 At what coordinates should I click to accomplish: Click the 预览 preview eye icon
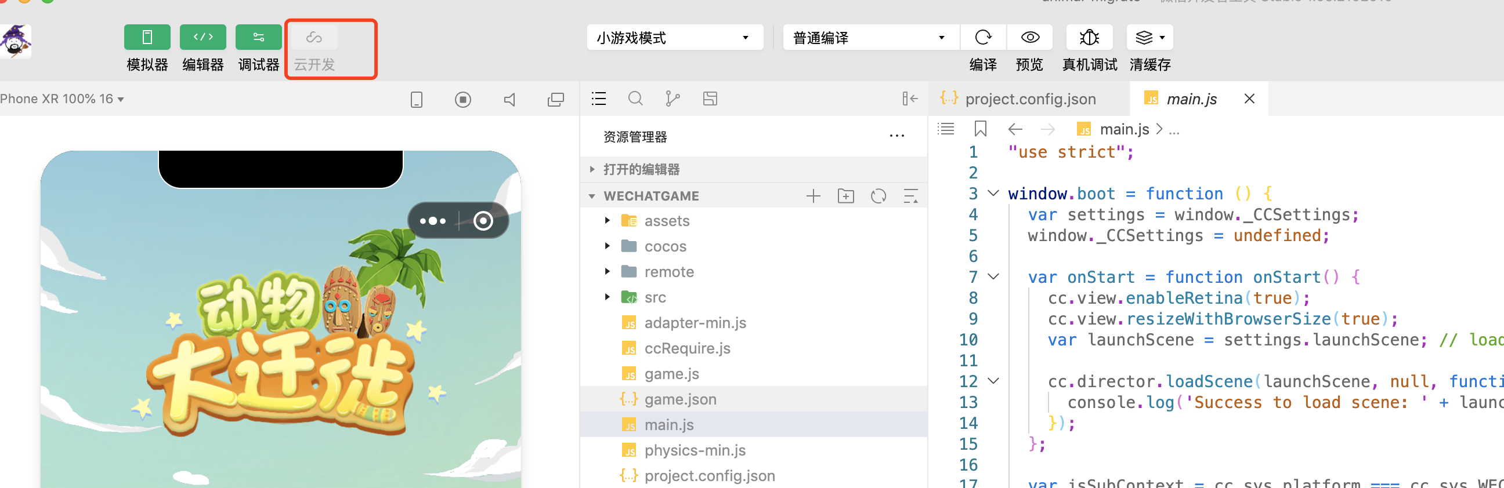(1030, 37)
